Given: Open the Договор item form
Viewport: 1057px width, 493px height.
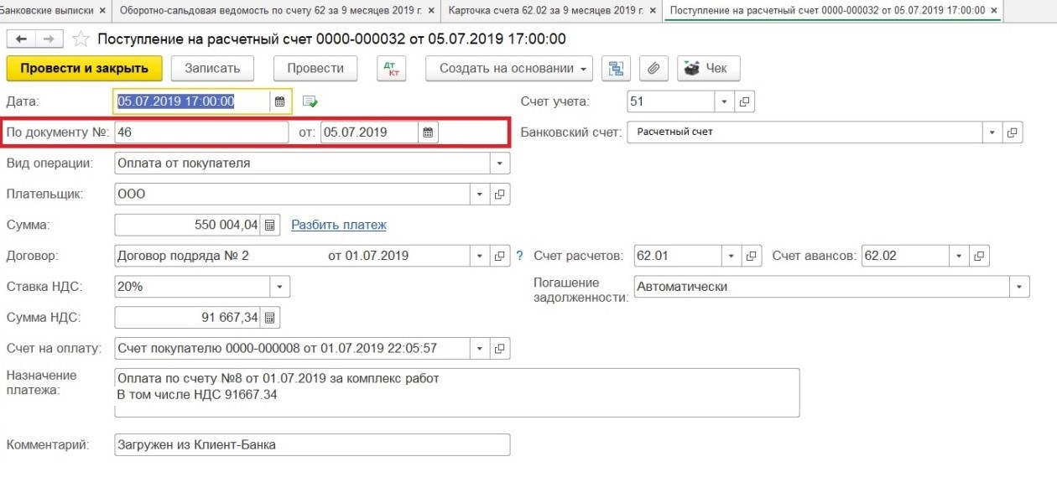Looking at the screenshot, I should click(x=499, y=256).
